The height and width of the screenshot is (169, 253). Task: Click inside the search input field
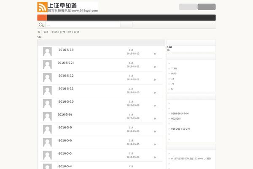tap(83, 25)
